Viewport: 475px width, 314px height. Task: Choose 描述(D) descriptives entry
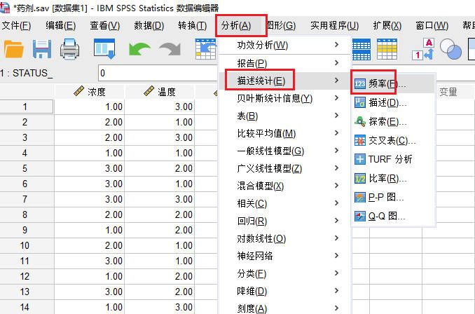click(387, 103)
